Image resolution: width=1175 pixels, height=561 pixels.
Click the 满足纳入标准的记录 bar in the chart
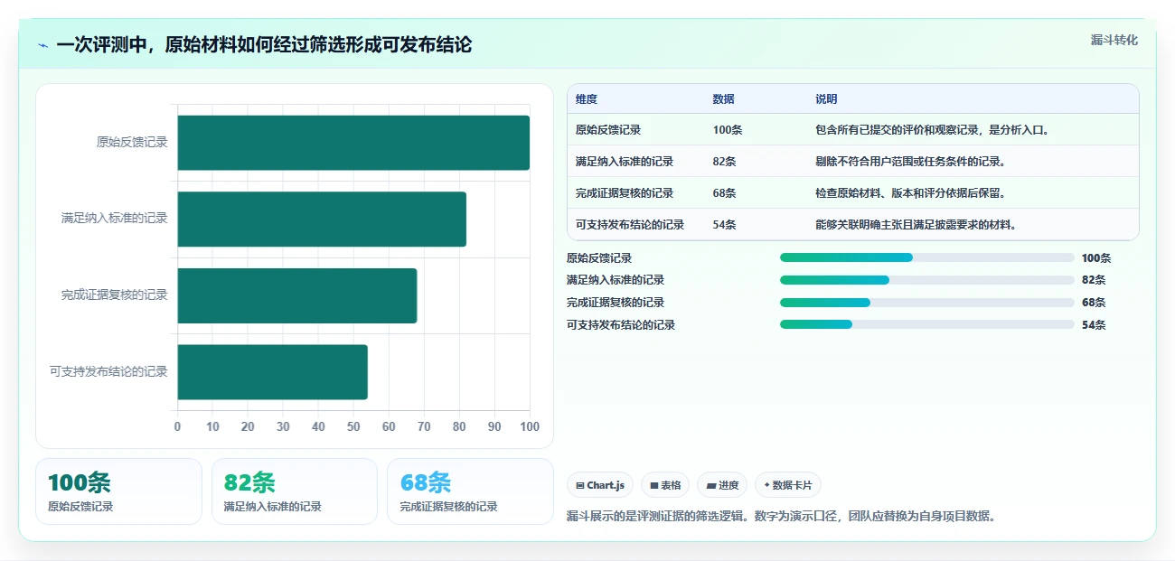(x=322, y=219)
